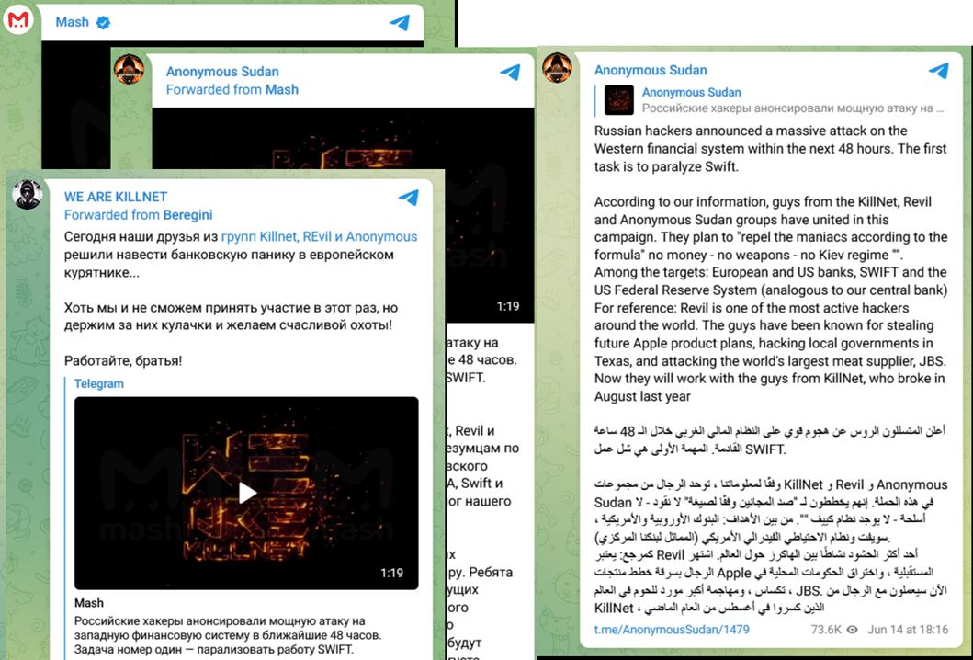Click the 73.6K views eye icon

(x=853, y=630)
